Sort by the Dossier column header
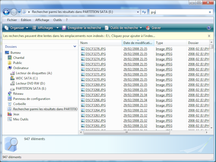Viewport: 216px width, 162px height. pos(198,43)
